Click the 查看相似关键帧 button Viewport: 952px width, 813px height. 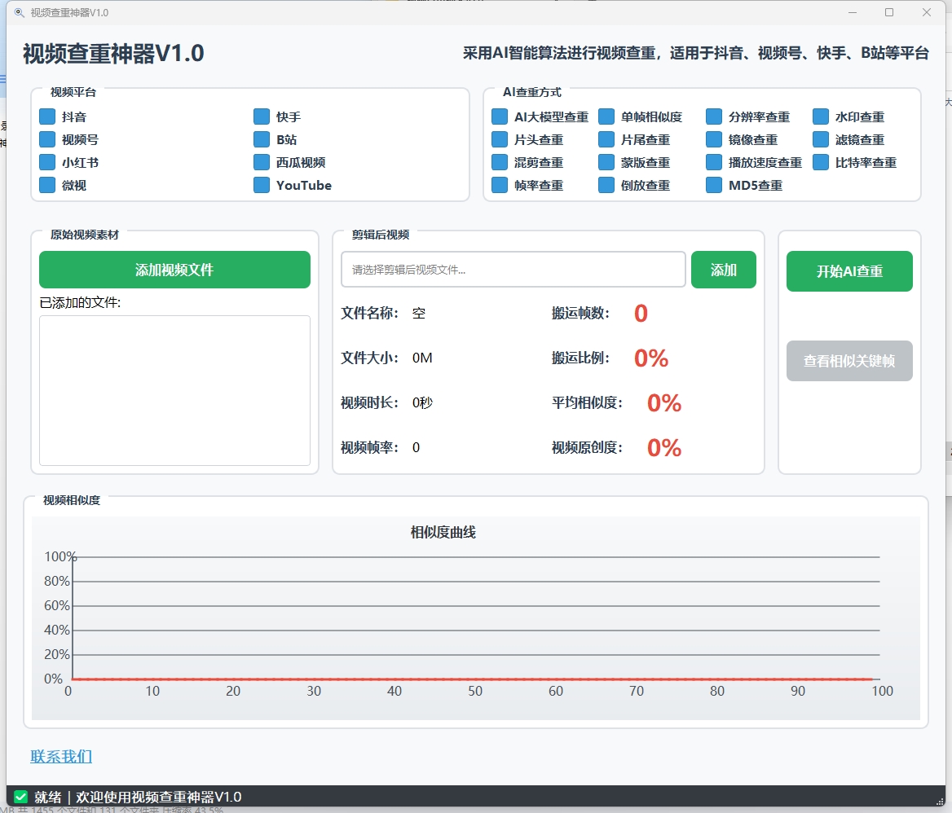coord(849,361)
